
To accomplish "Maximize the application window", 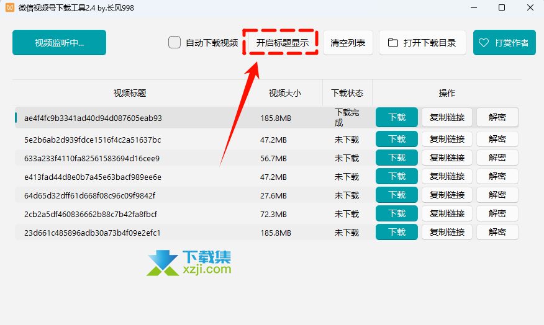I will coord(502,8).
